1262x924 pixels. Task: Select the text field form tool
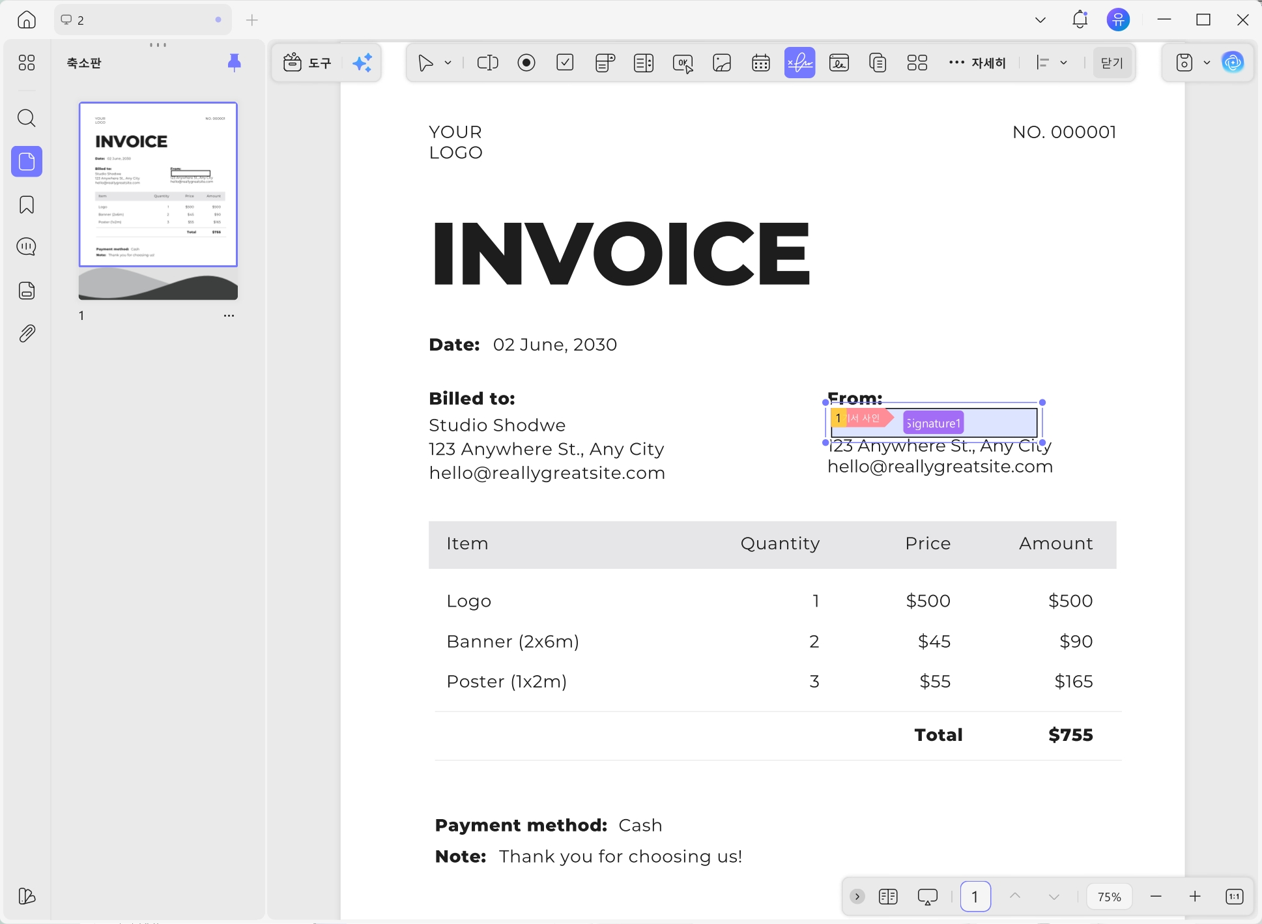(488, 63)
